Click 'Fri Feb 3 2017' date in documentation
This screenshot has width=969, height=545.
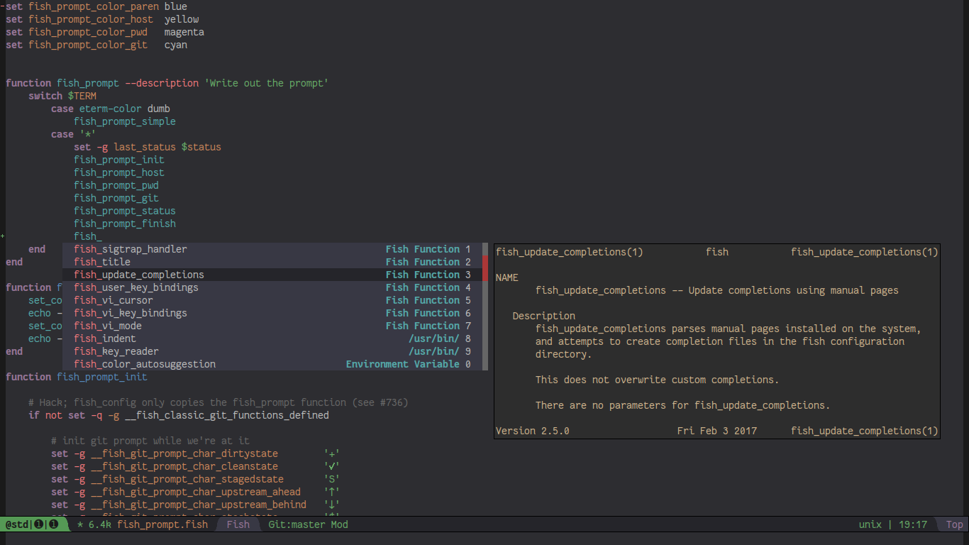click(717, 431)
